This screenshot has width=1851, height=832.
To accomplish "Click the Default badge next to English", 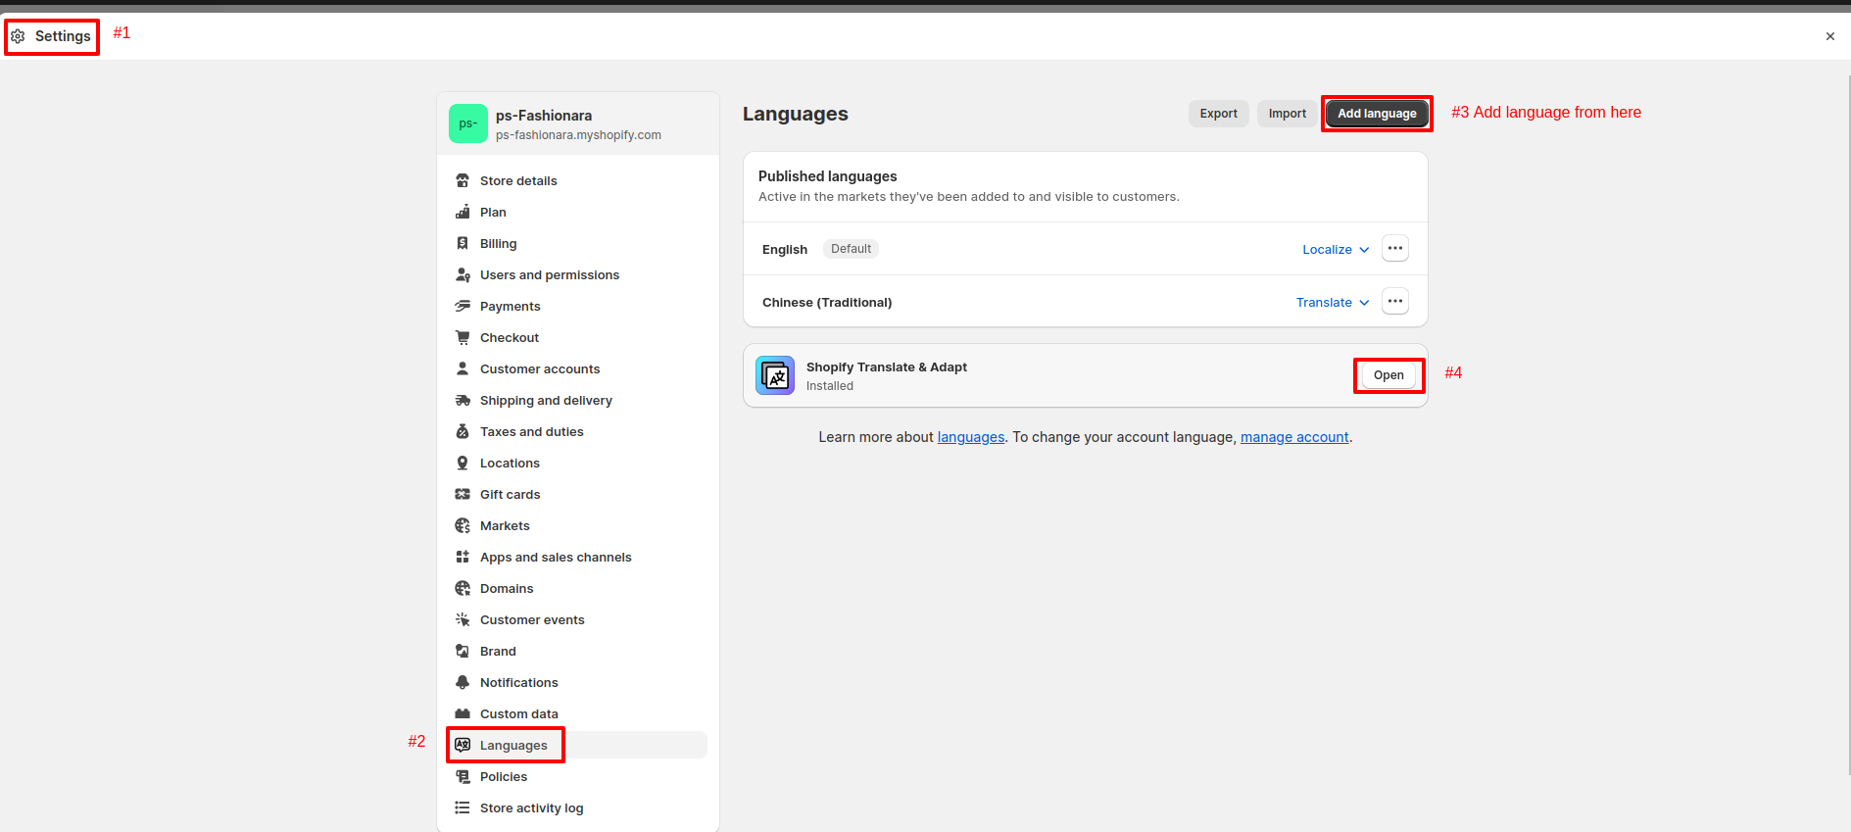I will point(851,249).
